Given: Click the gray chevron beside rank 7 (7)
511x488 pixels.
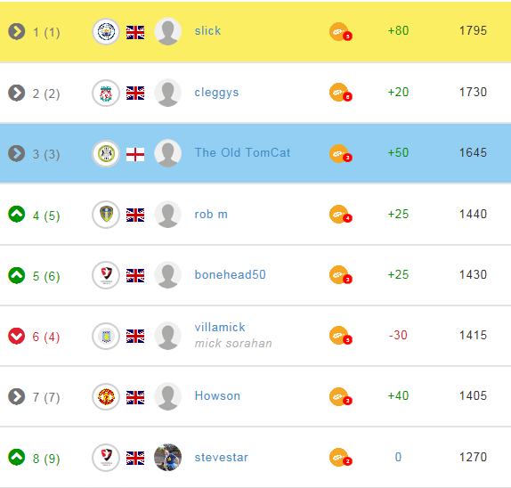Looking at the screenshot, I should 17,396.
